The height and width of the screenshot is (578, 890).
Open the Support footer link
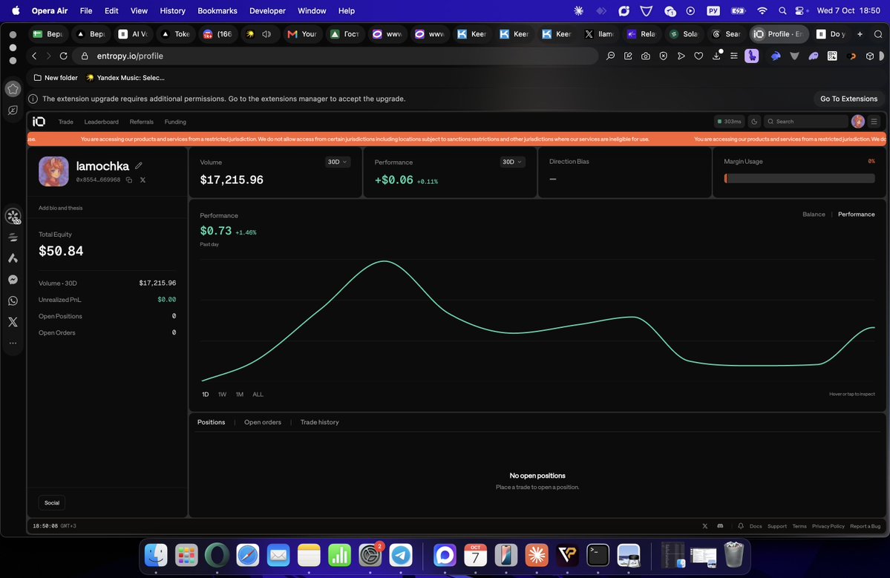777,526
